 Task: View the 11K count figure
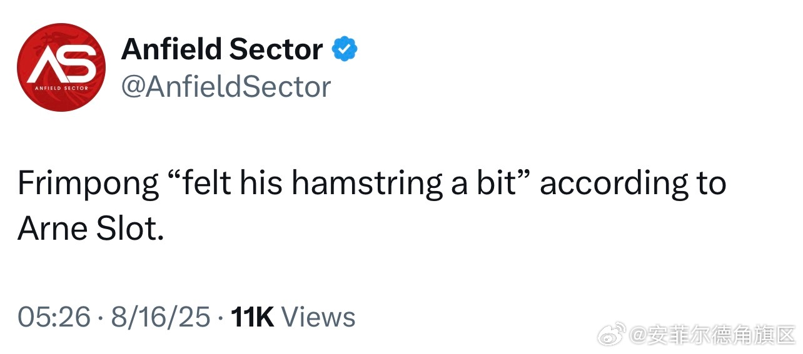coord(253,318)
